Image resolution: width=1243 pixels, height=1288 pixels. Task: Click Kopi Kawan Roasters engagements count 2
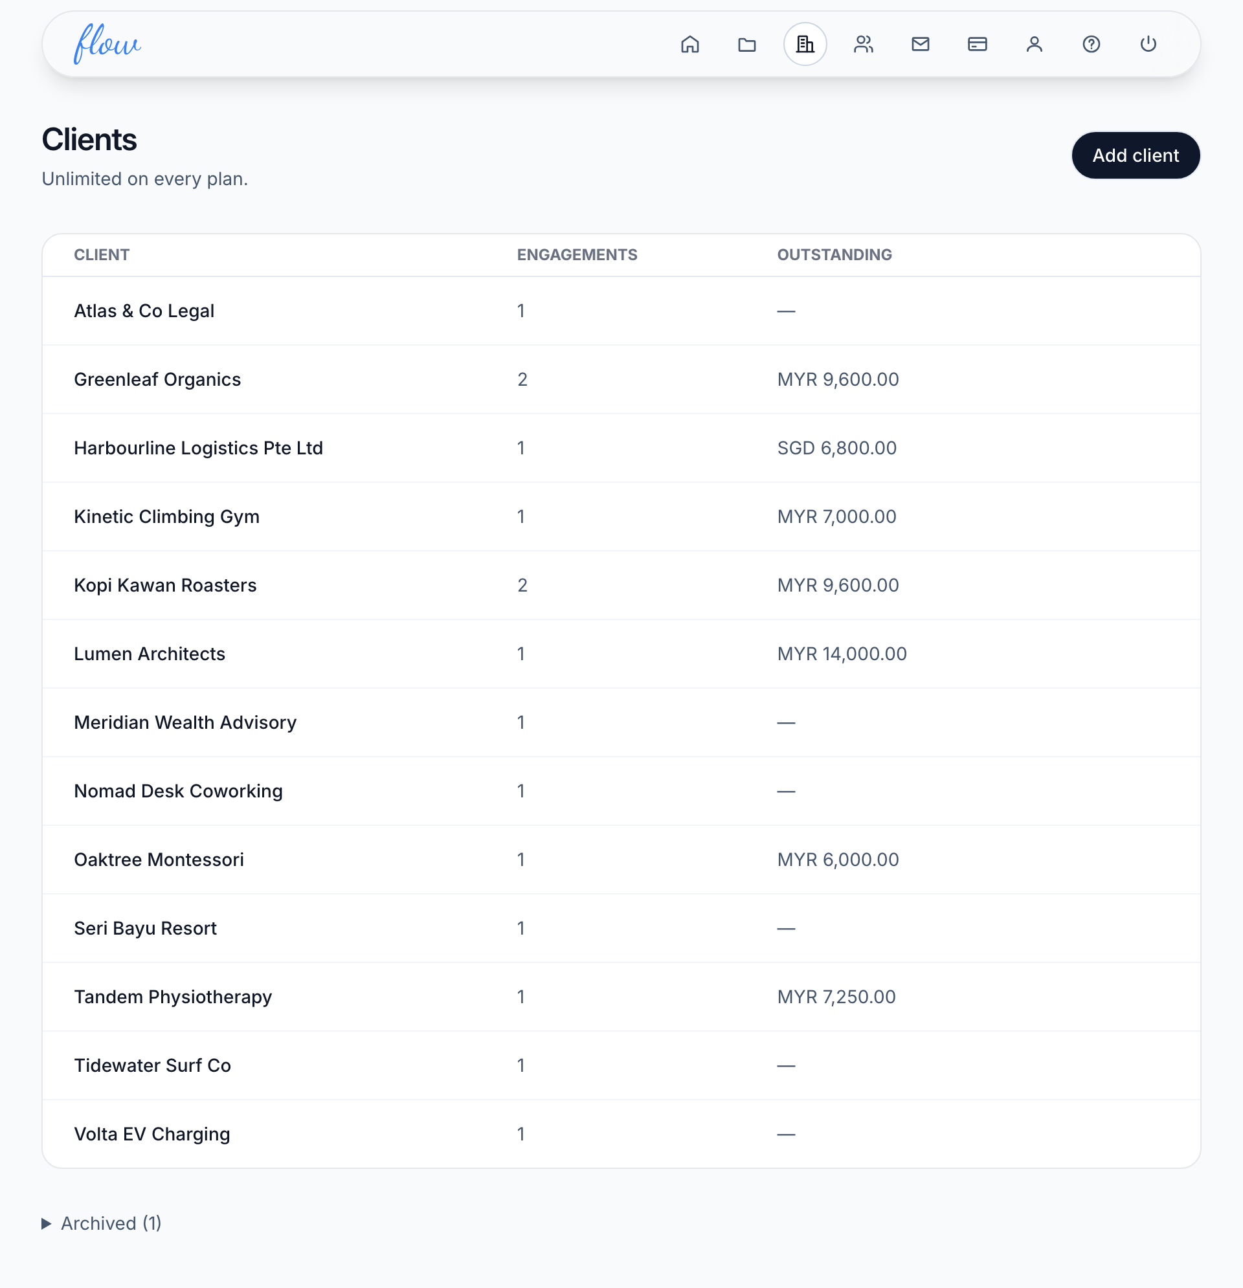pos(522,586)
